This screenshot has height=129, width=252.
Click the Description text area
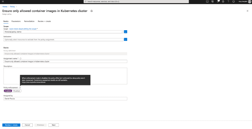[x=65, y=76]
